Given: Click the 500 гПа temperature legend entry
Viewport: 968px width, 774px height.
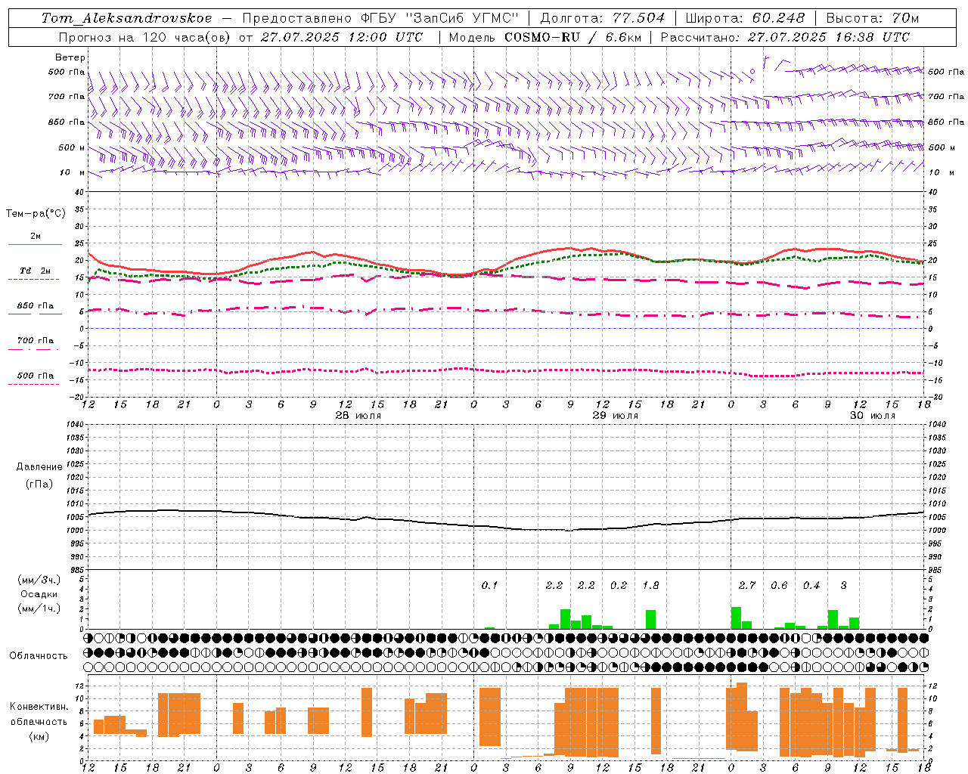Looking at the screenshot, I should click(35, 376).
